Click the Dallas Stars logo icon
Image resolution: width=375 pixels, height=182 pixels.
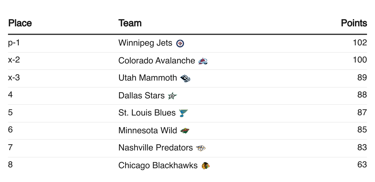point(172,96)
